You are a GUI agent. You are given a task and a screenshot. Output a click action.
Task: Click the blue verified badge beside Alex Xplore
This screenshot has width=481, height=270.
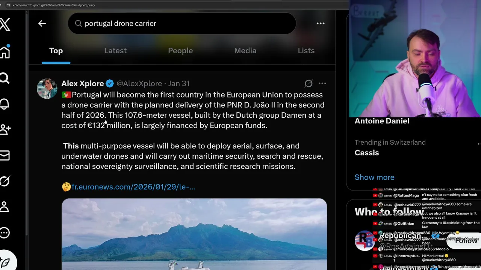point(110,84)
